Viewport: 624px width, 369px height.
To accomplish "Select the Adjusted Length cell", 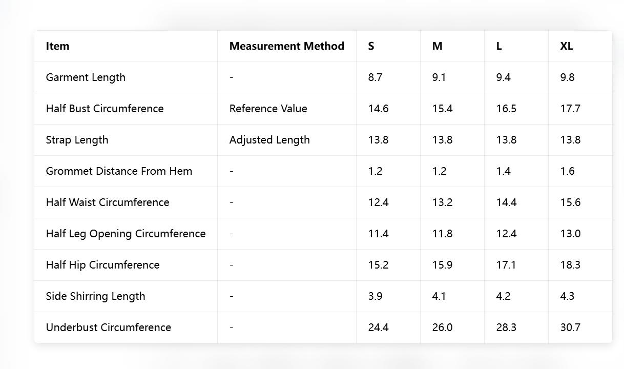I will coord(269,140).
